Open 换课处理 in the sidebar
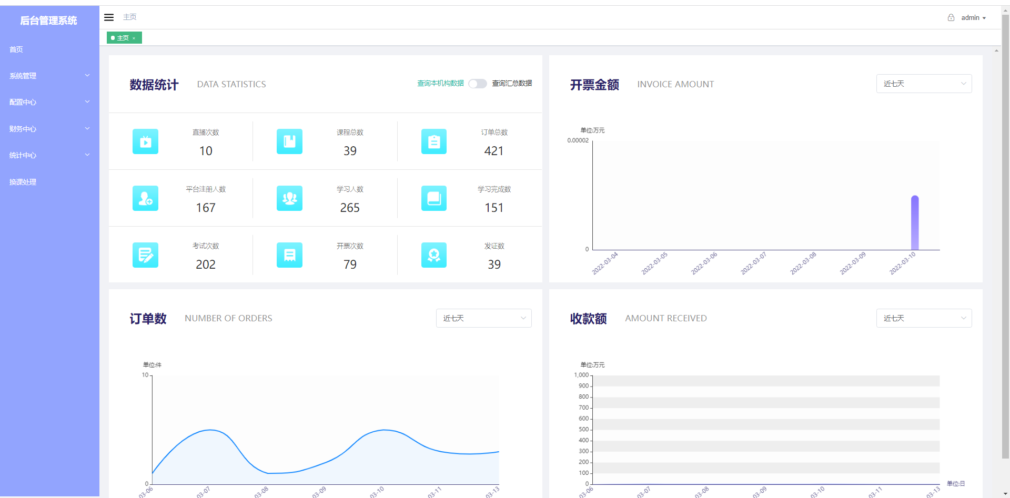This screenshot has height=498, width=1010. click(x=49, y=182)
